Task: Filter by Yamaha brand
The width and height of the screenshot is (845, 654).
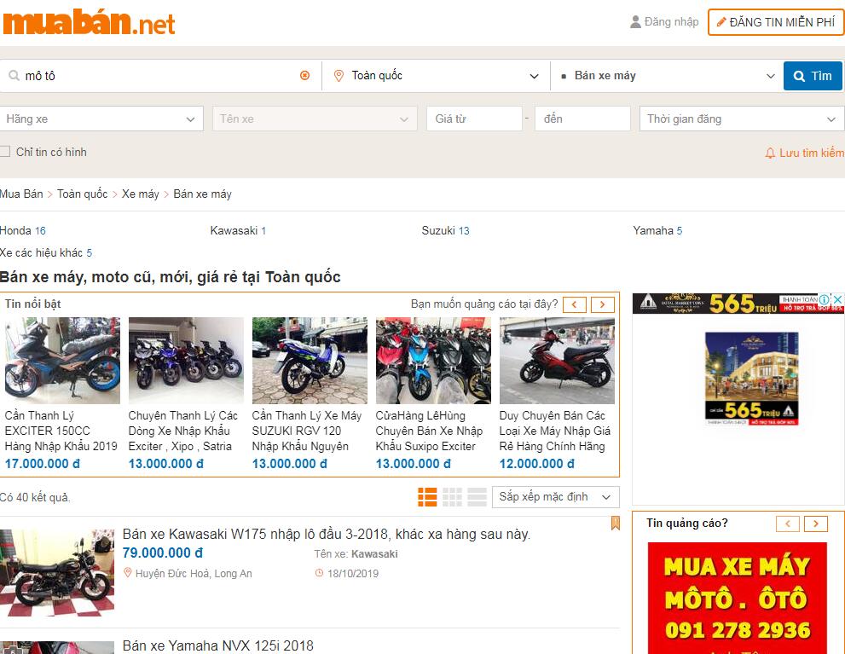Action: point(657,230)
